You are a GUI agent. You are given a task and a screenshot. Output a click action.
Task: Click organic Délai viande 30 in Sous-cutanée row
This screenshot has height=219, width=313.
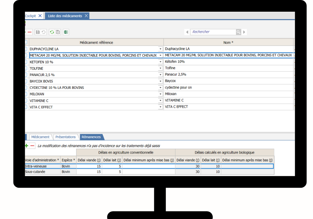[x=188, y=172]
